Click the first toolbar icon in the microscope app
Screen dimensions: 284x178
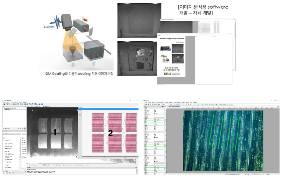coord(145,104)
